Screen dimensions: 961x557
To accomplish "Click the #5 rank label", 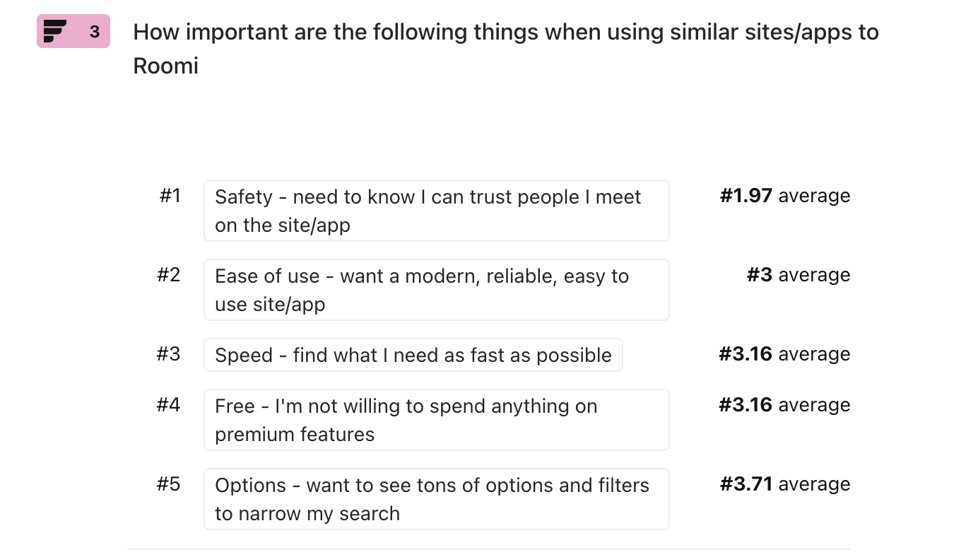I will click(169, 484).
